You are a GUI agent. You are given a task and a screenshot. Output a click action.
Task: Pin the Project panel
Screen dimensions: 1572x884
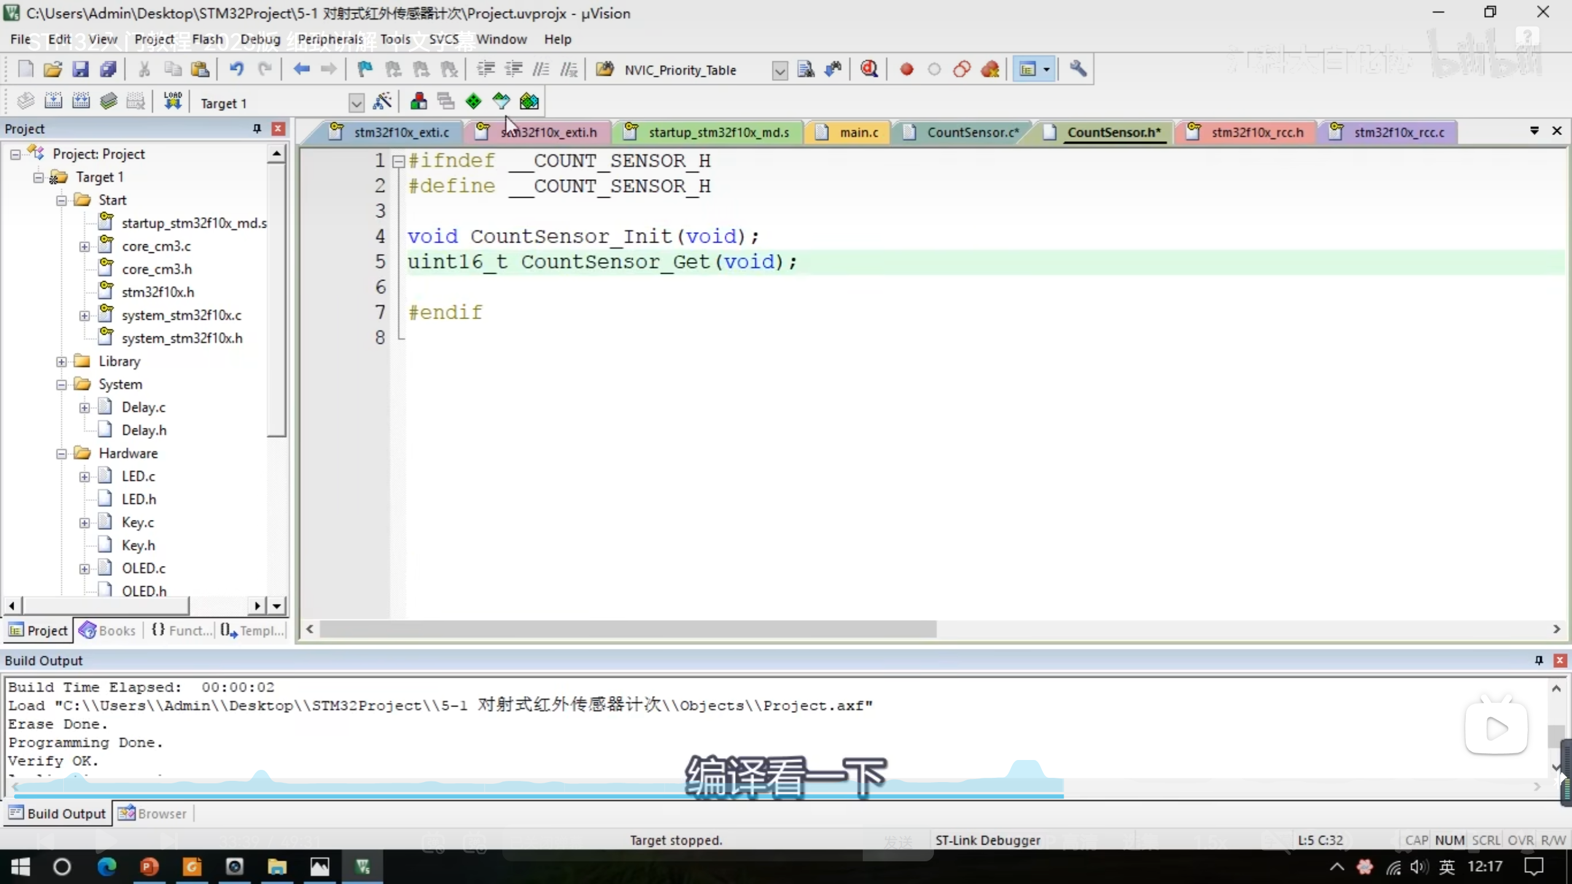pyautogui.click(x=257, y=128)
